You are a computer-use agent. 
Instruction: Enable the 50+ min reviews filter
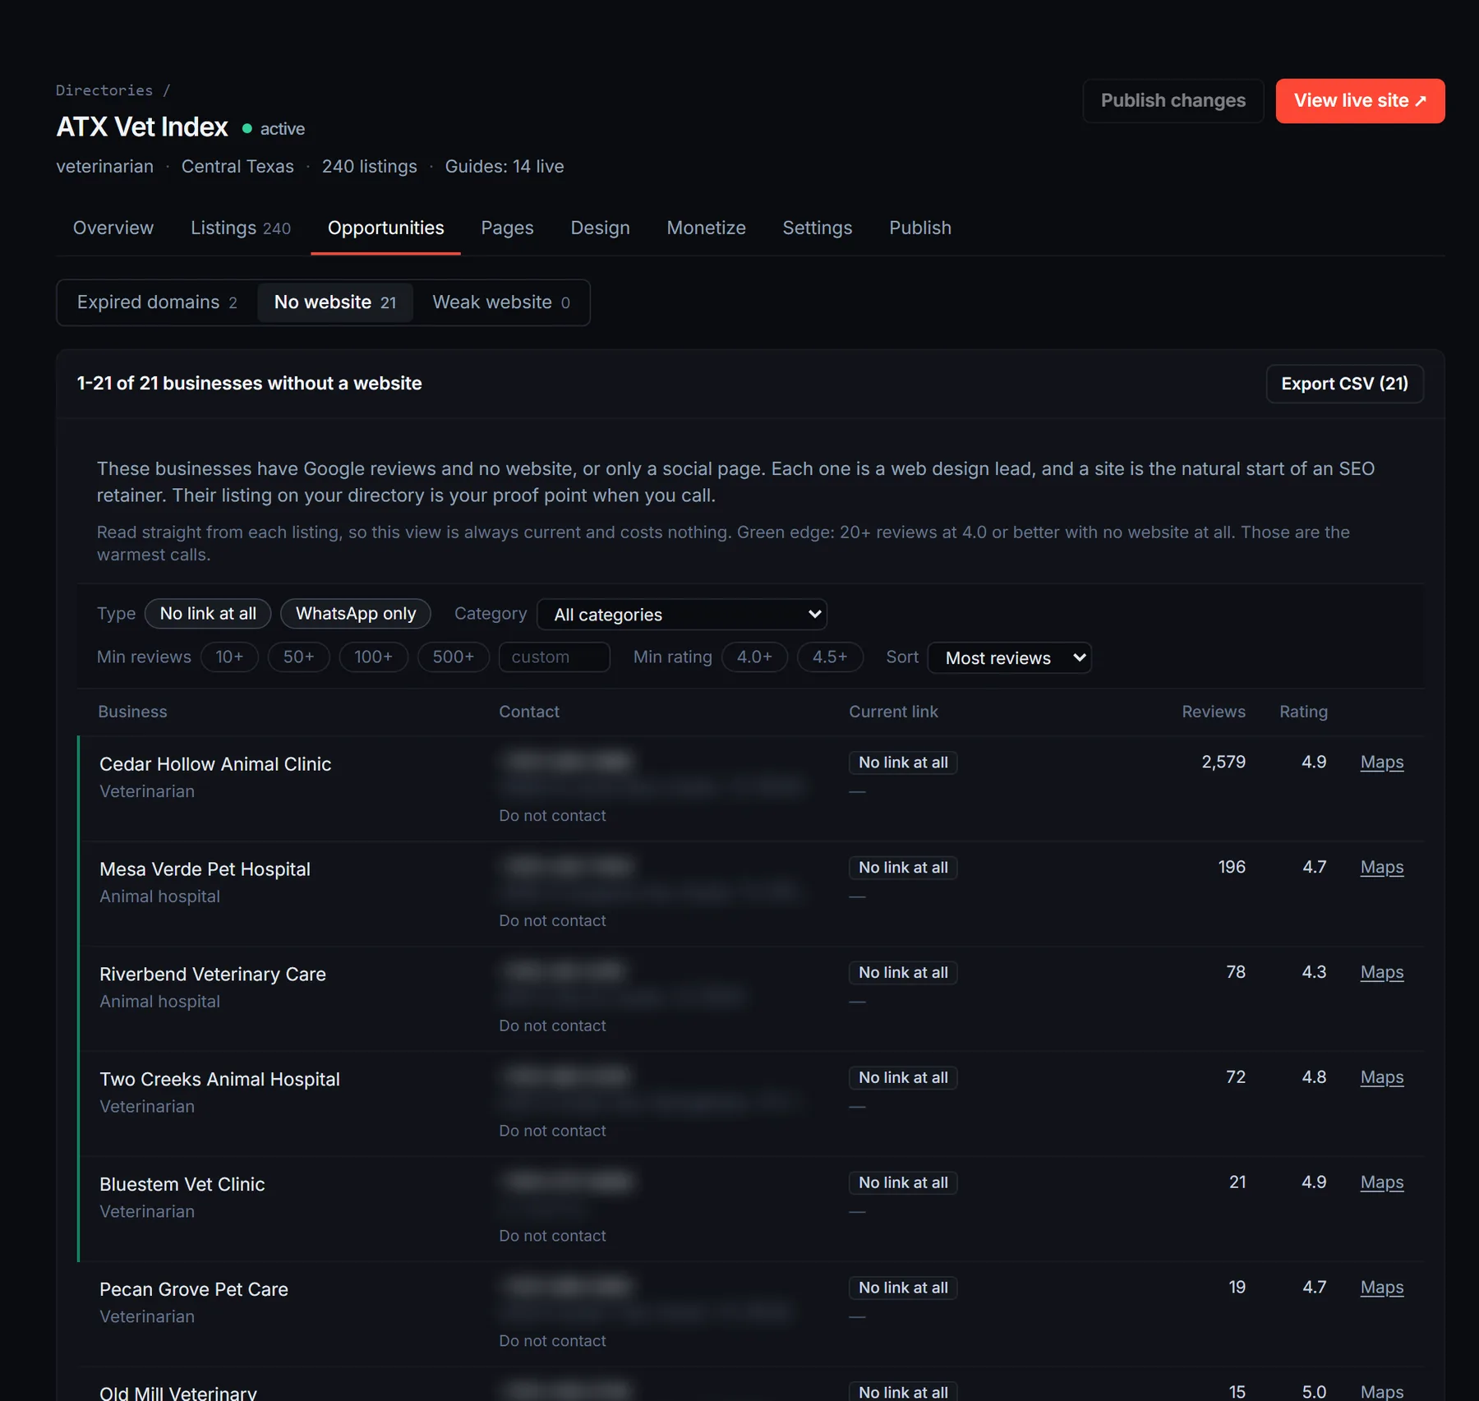coord(299,657)
